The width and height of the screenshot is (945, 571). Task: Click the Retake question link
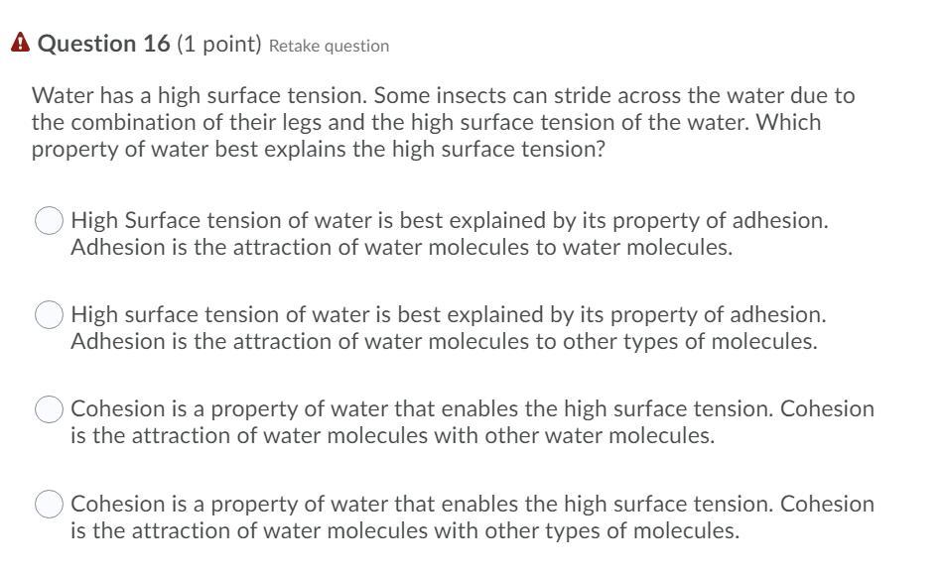click(329, 46)
